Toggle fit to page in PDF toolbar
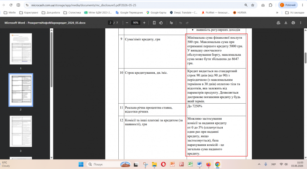The height and width of the screenshot is (169, 307). click(x=154, y=23)
